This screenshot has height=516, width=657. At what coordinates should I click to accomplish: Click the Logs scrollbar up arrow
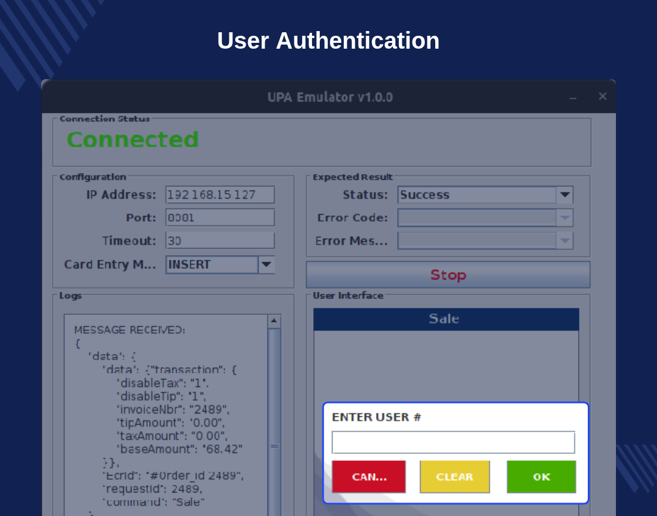pos(274,321)
